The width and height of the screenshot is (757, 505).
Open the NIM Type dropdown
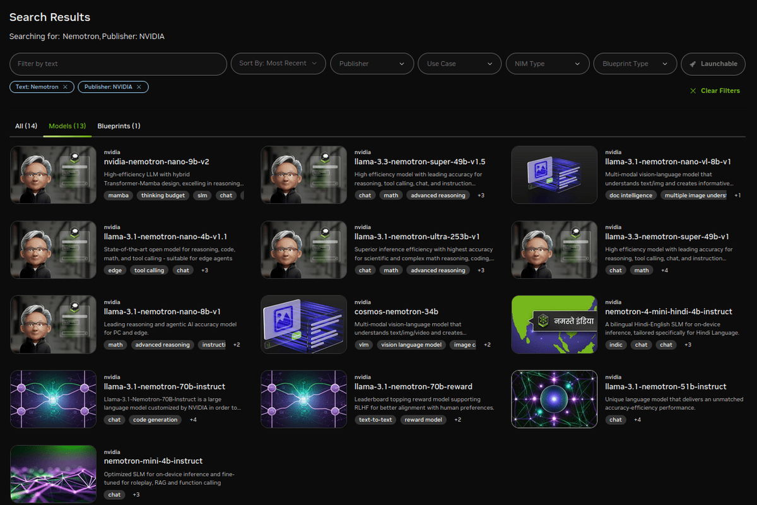click(548, 64)
